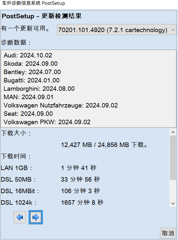This screenshot has width=178, height=240.
Task: Click the blue left arrow back button
Action: tap(20, 217)
